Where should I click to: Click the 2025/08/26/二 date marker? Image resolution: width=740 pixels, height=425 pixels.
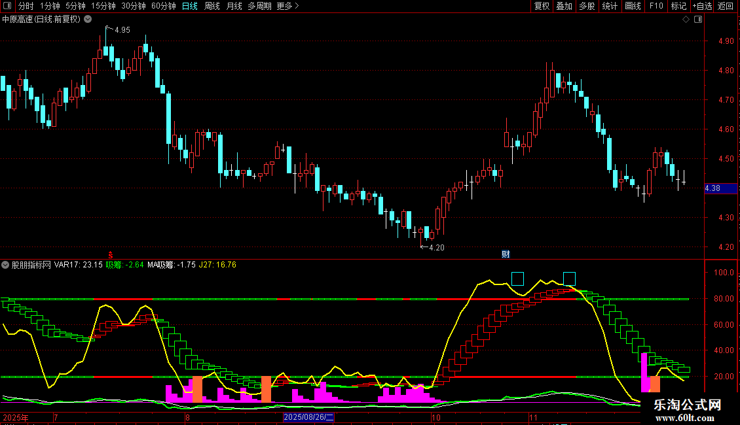pyautogui.click(x=308, y=417)
